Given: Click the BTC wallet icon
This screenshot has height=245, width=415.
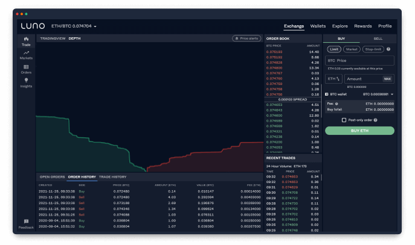Looking at the screenshot, I should click(x=327, y=94).
